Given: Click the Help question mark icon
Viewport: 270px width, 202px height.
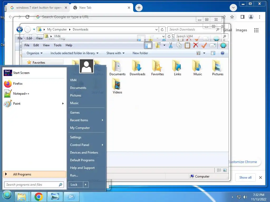Looking at the screenshot, I should (223, 53).
